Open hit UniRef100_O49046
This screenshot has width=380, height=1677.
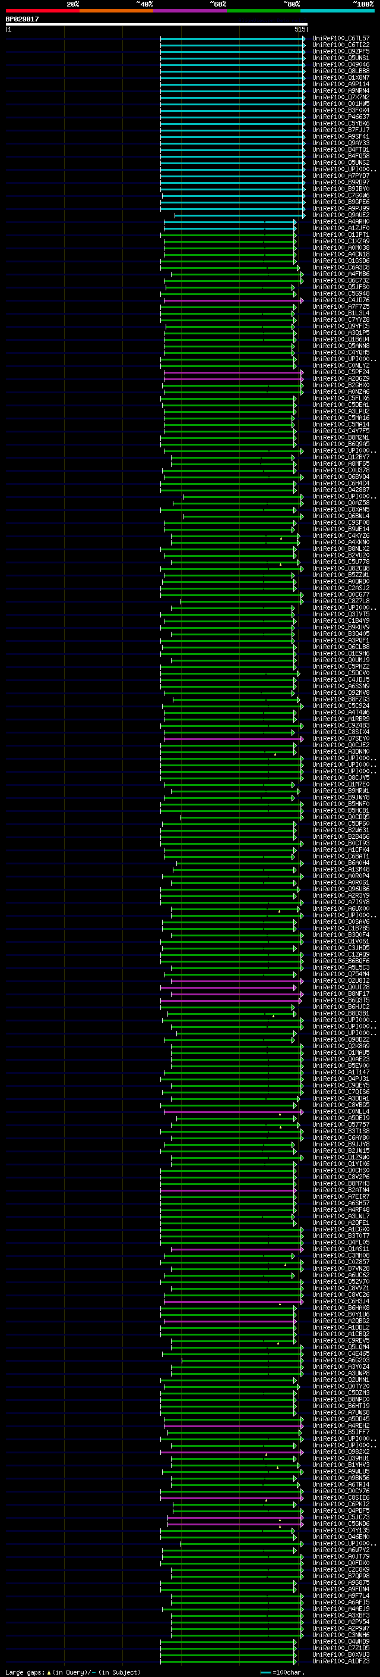click(341, 64)
